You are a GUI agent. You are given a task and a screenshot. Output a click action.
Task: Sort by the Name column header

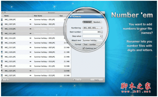(7, 16)
